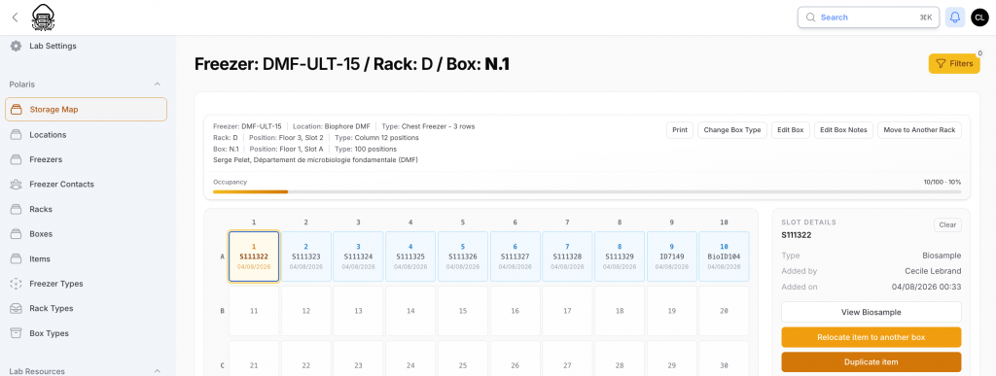Click the Box Types sidebar icon
Screen dimensions: 996x376
[17, 333]
